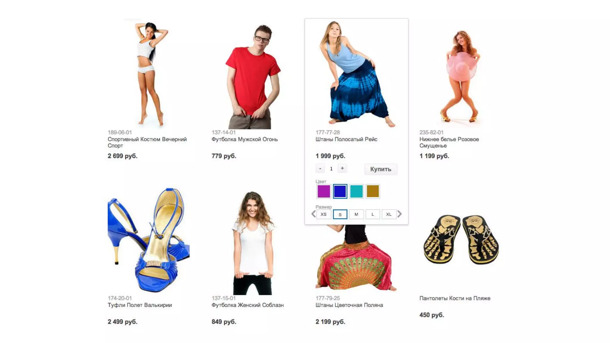The image size is (610, 343).
Task: Pick the teal color swatch
Action: (x=356, y=191)
